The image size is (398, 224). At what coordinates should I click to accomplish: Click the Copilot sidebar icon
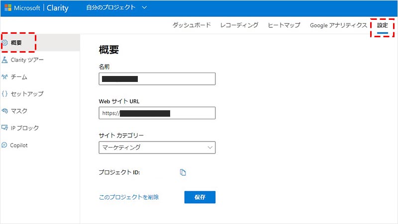coord(5,145)
